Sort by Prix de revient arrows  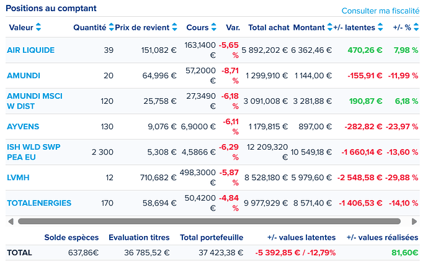[x=174, y=27]
